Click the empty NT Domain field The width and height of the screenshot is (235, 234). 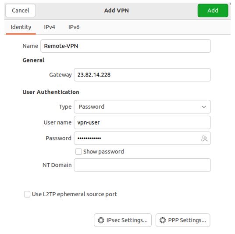click(x=142, y=165)
